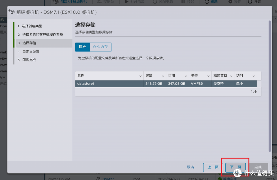Open the 可用 column dropdown arrow

(x=186, y=76)
